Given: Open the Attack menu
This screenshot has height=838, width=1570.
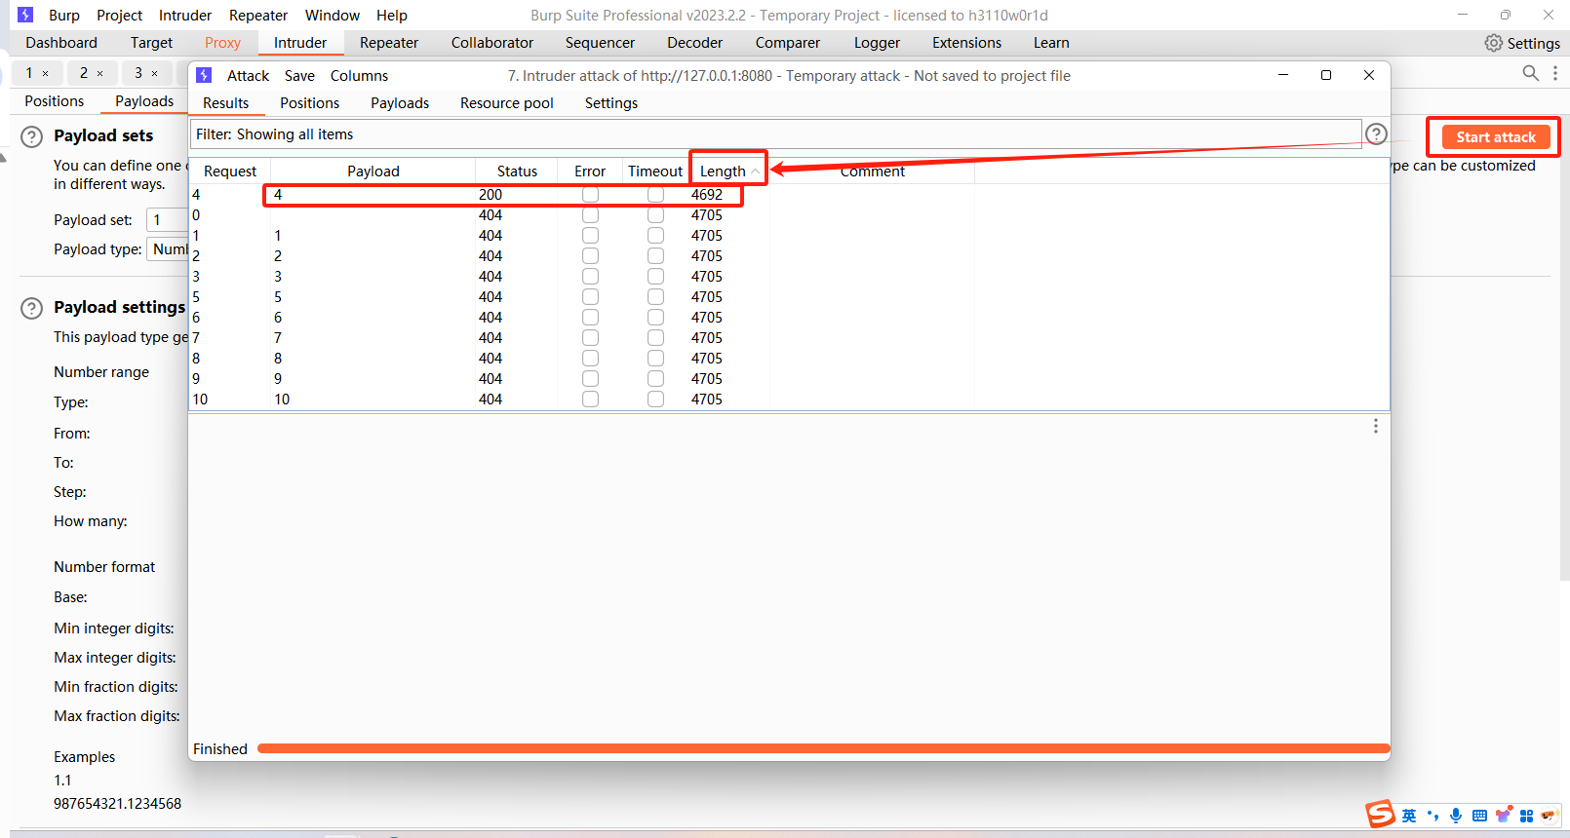Looking at the screenshot, I should click(x=248, y=76).
